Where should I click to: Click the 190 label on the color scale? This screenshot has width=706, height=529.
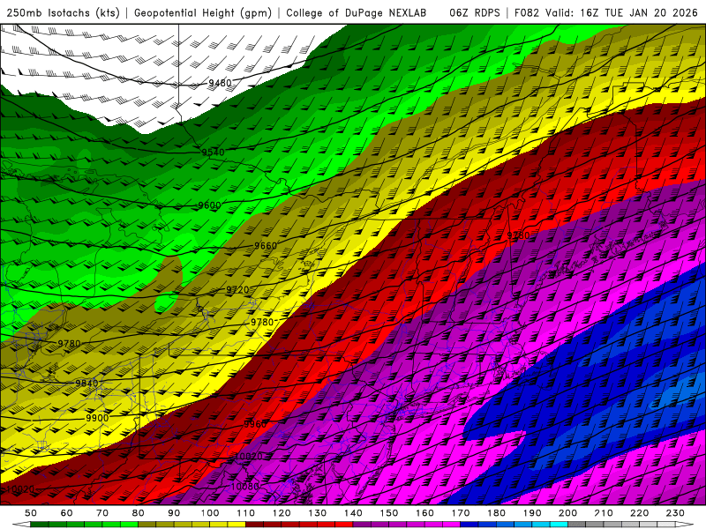click(532, 513)
